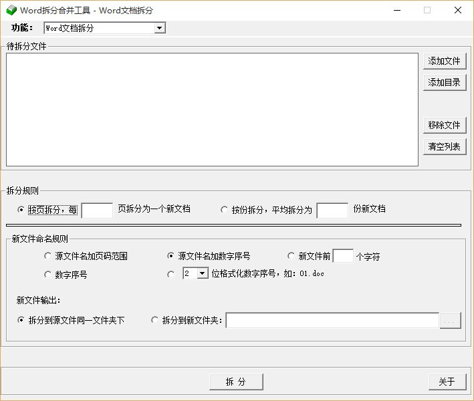Click the 拆 分 button
This screenshot has width=474, height=401.
click(236, 382)
